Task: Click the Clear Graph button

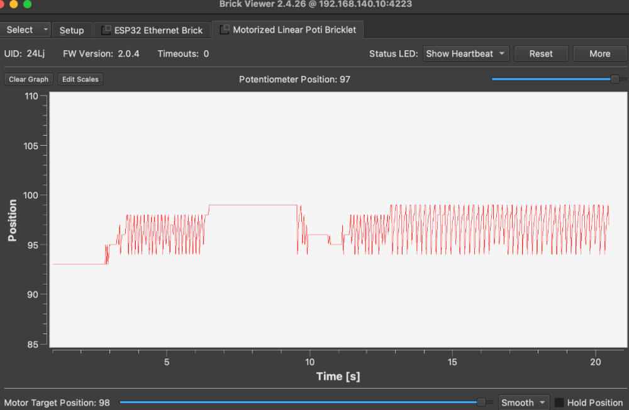Action: pyautogui.click(x=29, y=79)
